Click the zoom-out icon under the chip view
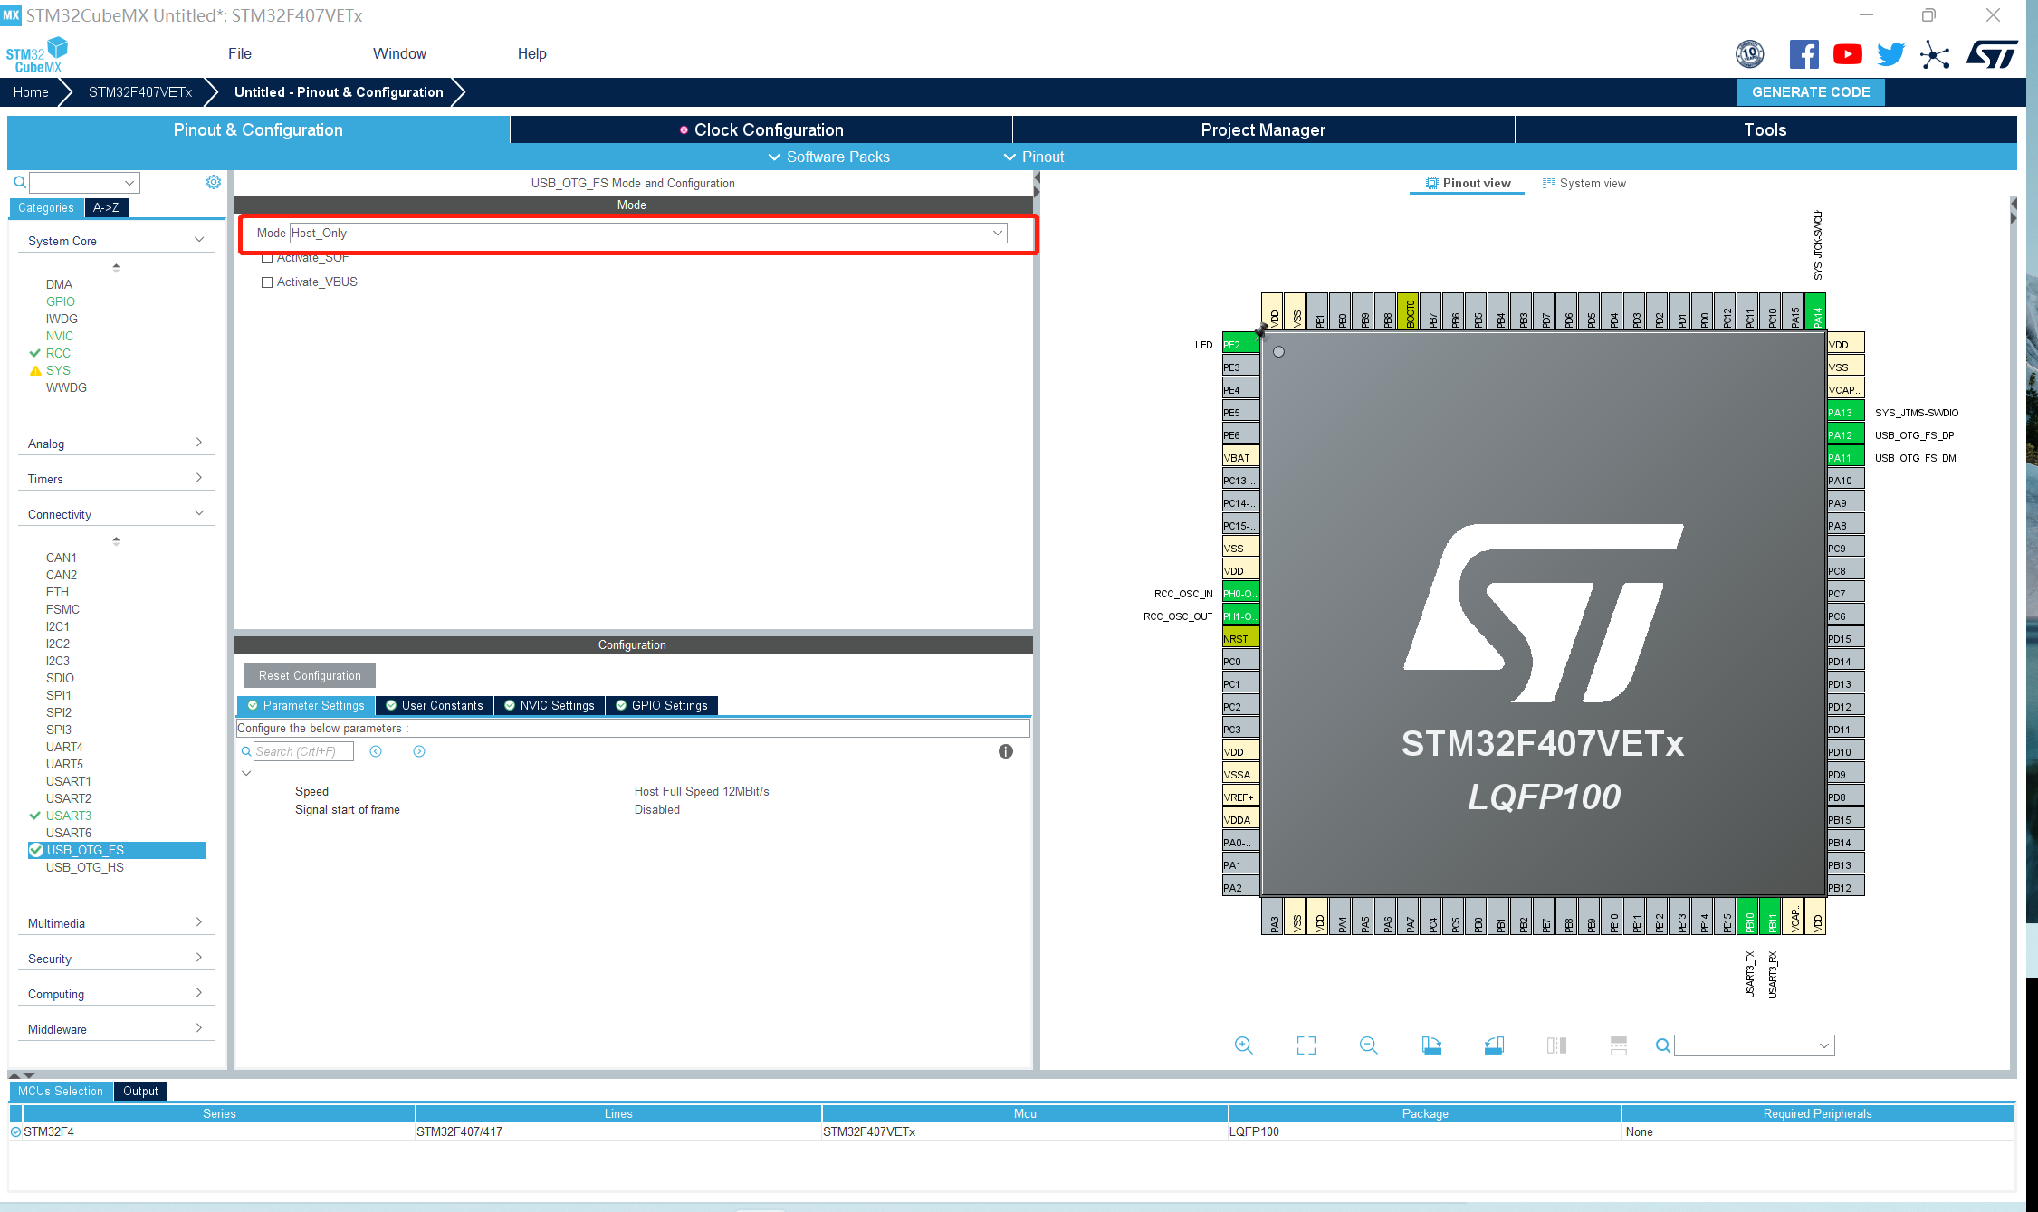 [x=1369, y=1045]
